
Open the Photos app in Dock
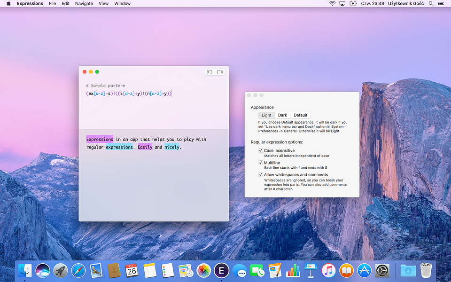pos(203,271)
